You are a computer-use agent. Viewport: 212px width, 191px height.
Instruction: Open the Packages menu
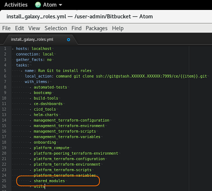[x=96, y=28]
